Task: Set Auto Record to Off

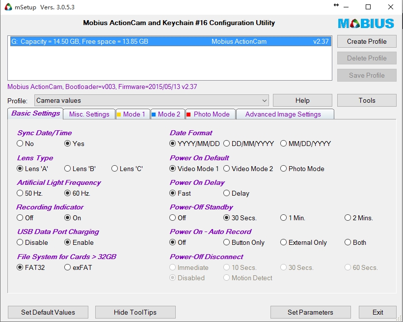Action: (x=178, y=242)
